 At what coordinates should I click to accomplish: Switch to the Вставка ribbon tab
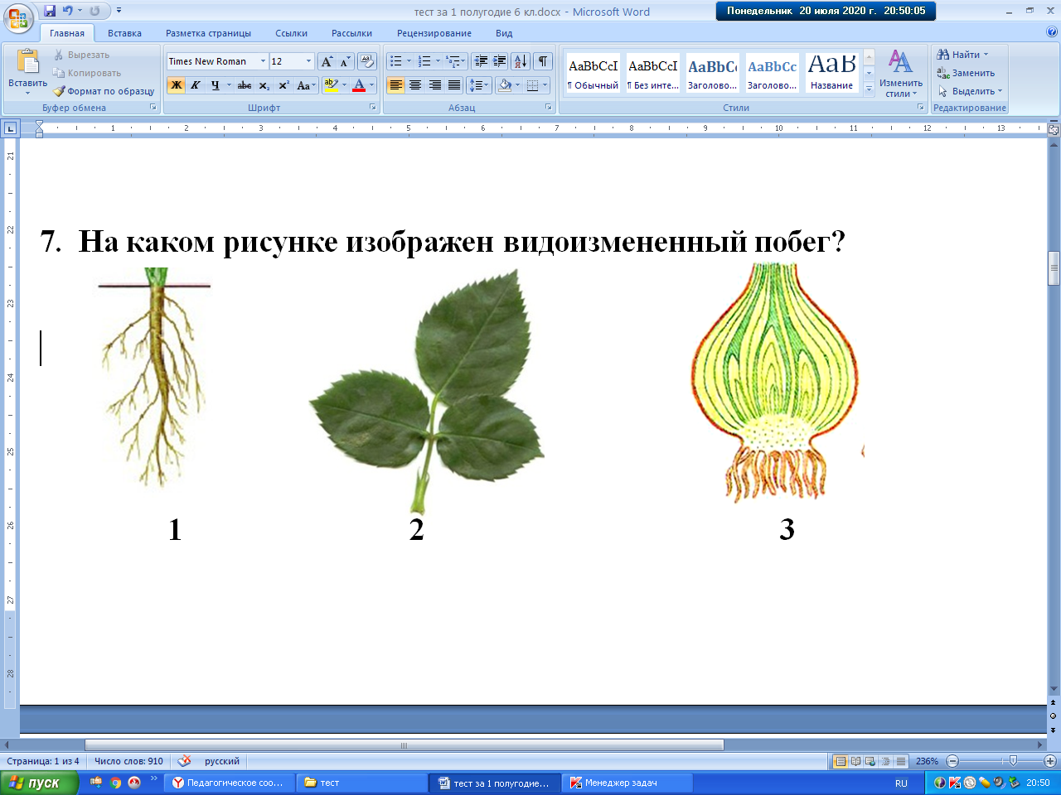point(124,33)
